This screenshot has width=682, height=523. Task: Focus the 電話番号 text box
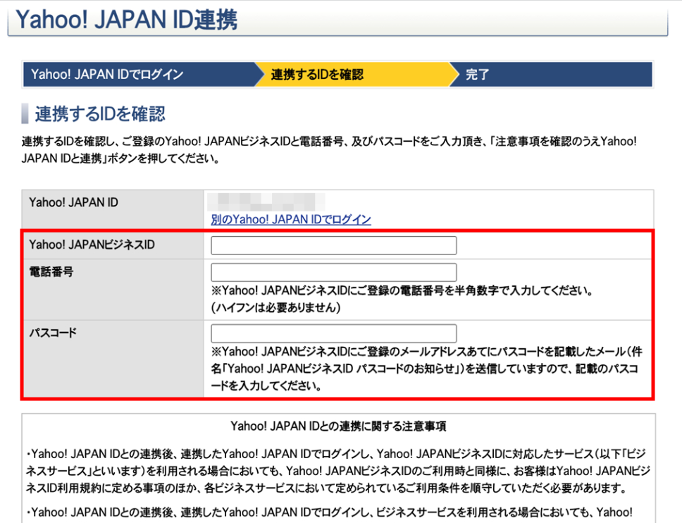334,272
